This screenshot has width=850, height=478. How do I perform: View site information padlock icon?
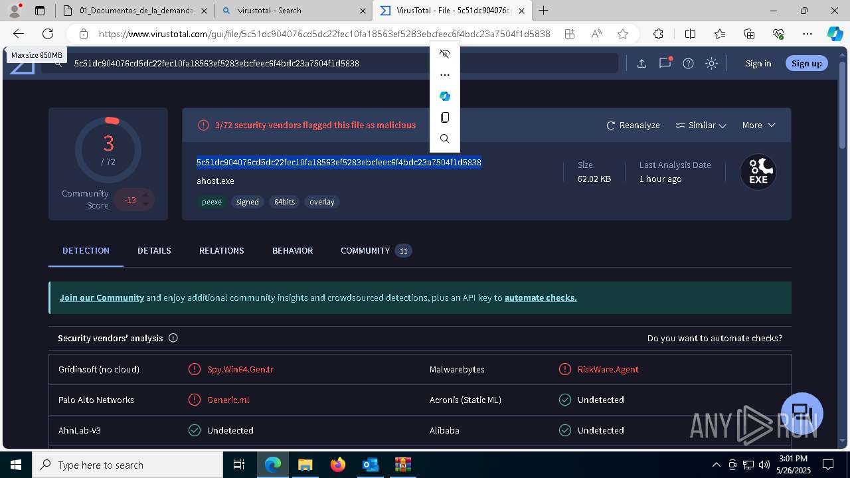pos(84,34)
